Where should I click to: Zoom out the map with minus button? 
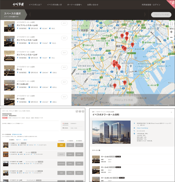(171, 38)
